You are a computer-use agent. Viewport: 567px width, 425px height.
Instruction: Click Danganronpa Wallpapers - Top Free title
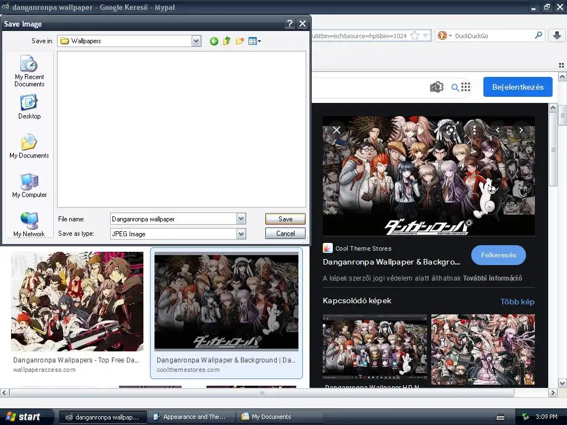point(76,360)
